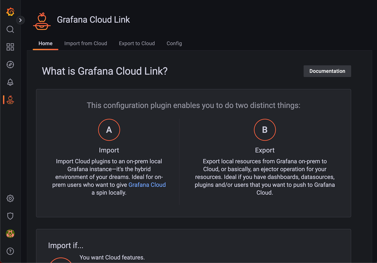Switch to the Import from Cloud tab
Image resolution: width=377 pixels, height=263 pixels.
click(x=85, y=43)
